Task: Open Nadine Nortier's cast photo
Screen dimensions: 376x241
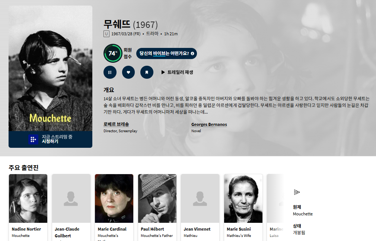Action: point(28,198)
